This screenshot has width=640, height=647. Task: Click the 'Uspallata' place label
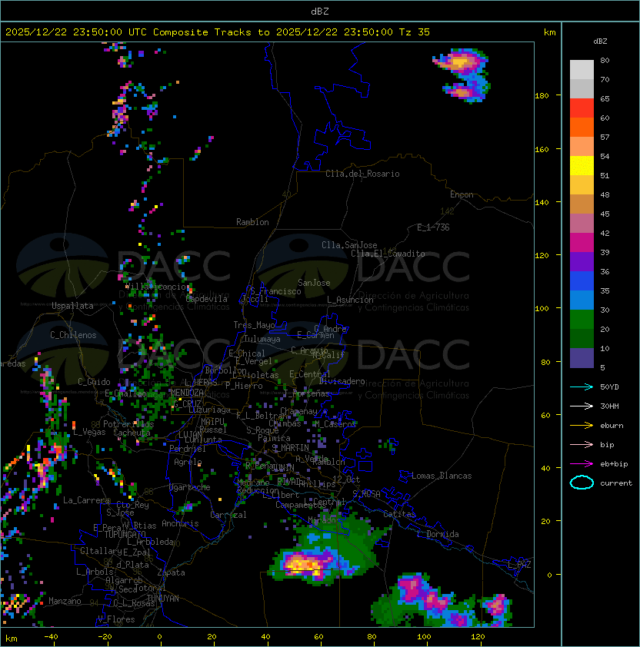(x=72, y=306)
